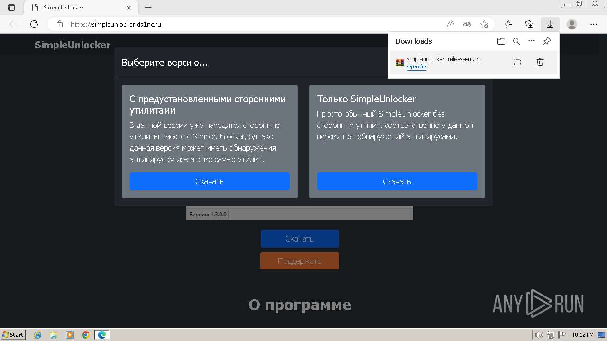
Task: Download the Только SimpleUnlocker version
Action: click(x=397, y=181)
